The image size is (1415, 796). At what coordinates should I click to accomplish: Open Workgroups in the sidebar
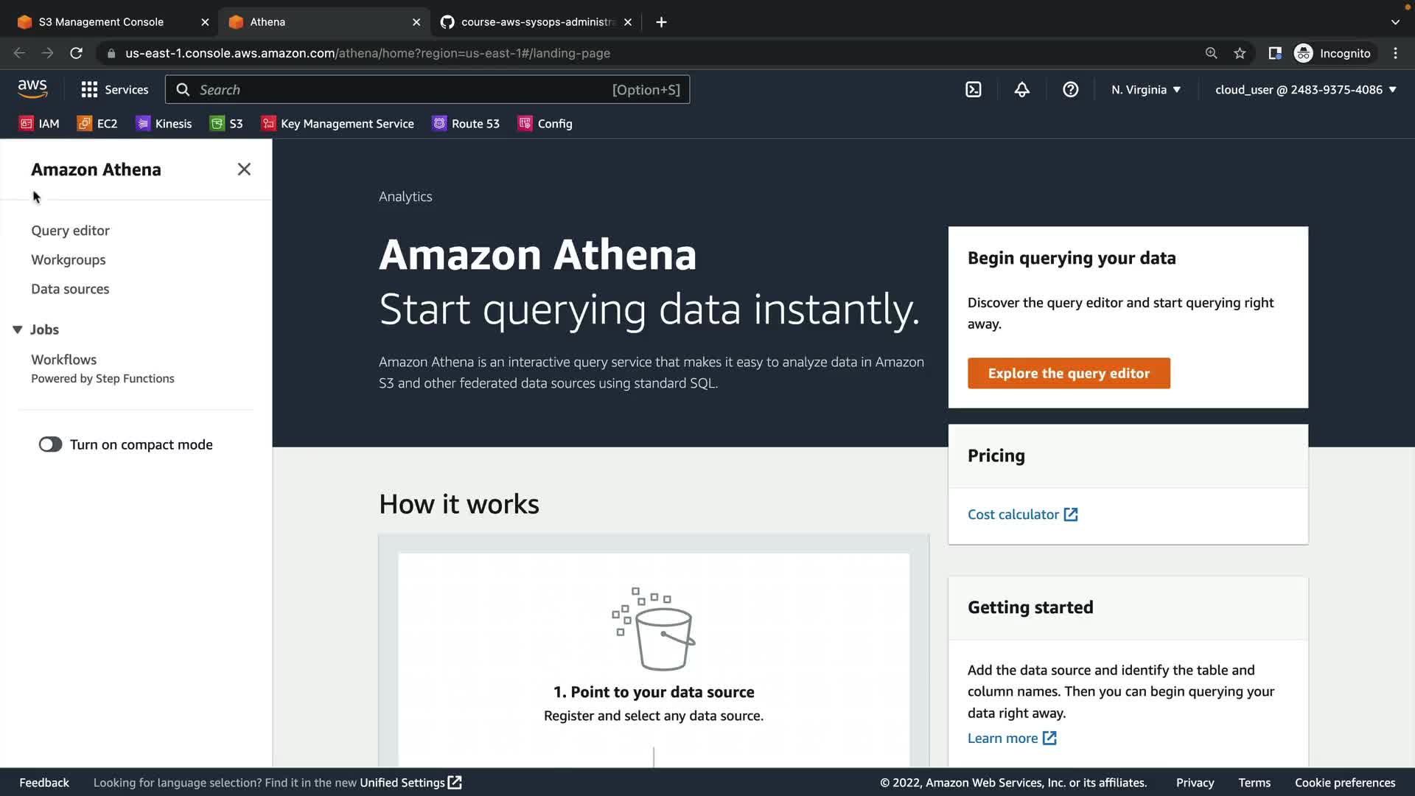coord(68,260)
